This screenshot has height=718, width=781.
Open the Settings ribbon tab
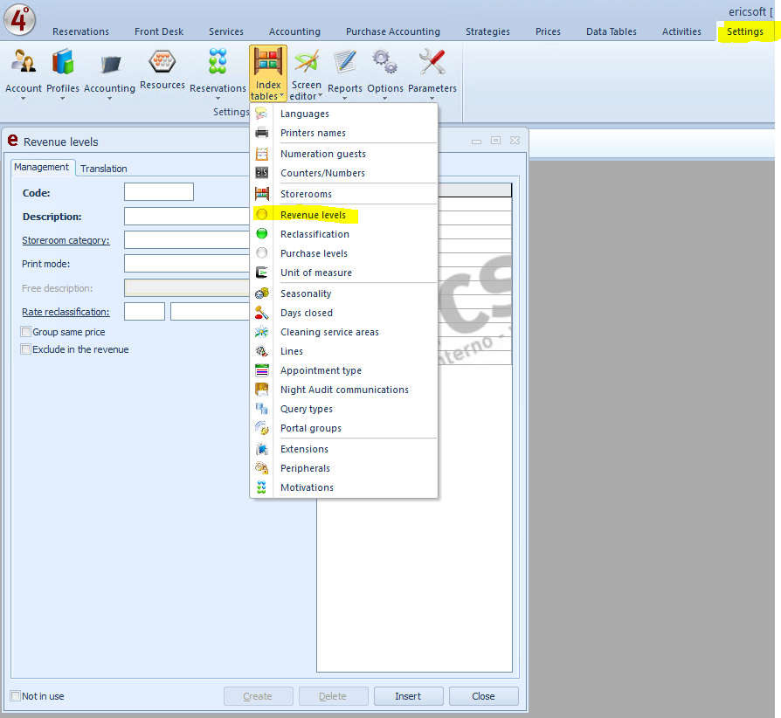pos(744,31)
